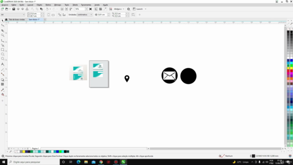This screenshot has width=293, height=165.
Task: Expand the document palette flyout arrow
Action: tap(7, 152)
